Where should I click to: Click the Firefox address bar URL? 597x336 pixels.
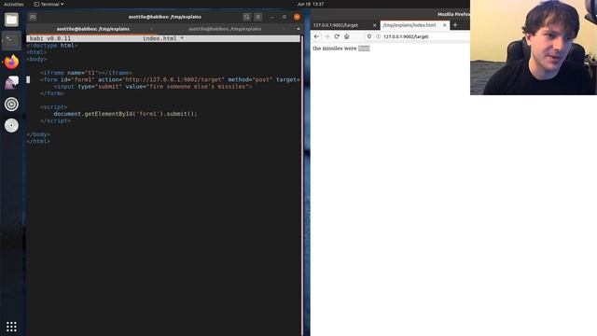tap(406, 36)
